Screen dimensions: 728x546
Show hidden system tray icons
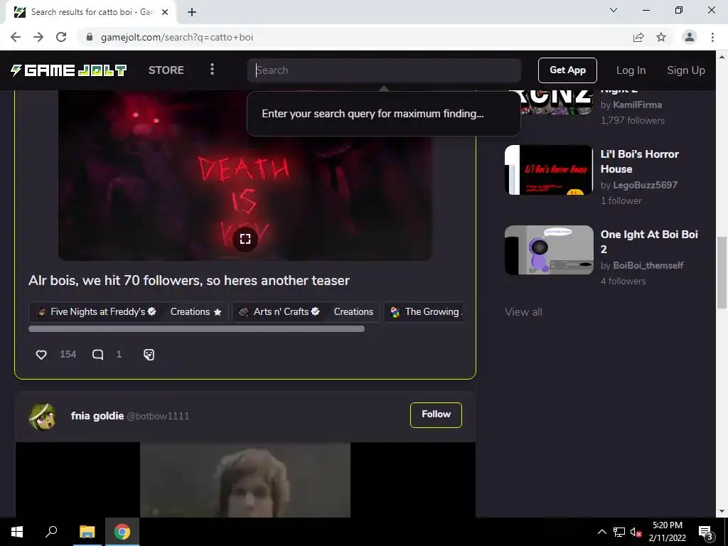(x=601, y=532)
